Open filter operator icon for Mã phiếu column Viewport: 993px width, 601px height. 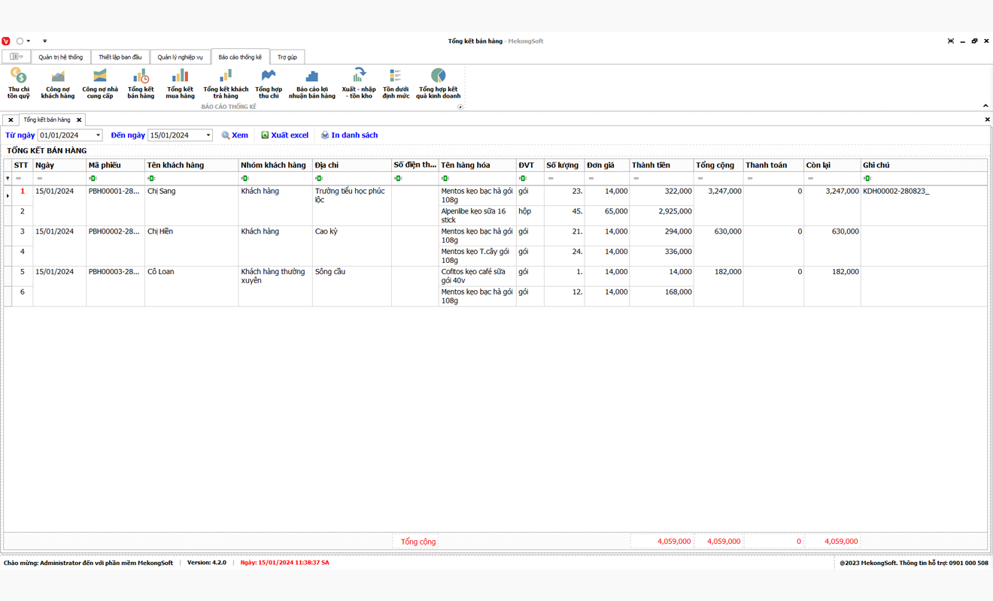pyautogui.click(x=93, y=179)
